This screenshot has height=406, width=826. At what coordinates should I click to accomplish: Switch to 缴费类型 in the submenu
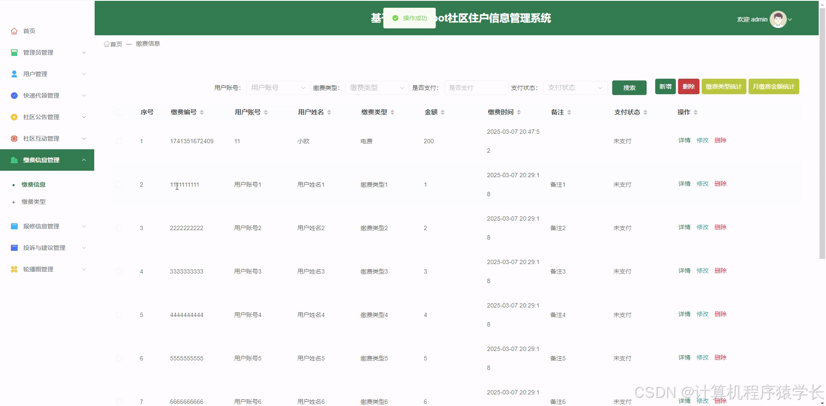34,201
